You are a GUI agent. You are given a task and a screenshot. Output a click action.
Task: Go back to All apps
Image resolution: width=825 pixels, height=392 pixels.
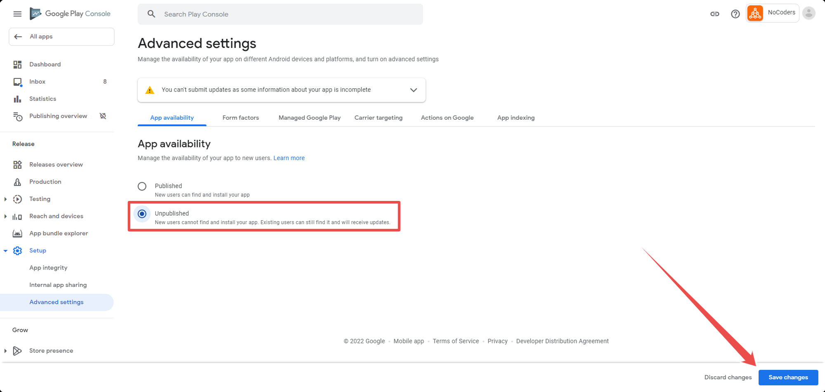(x=61, y=37)
